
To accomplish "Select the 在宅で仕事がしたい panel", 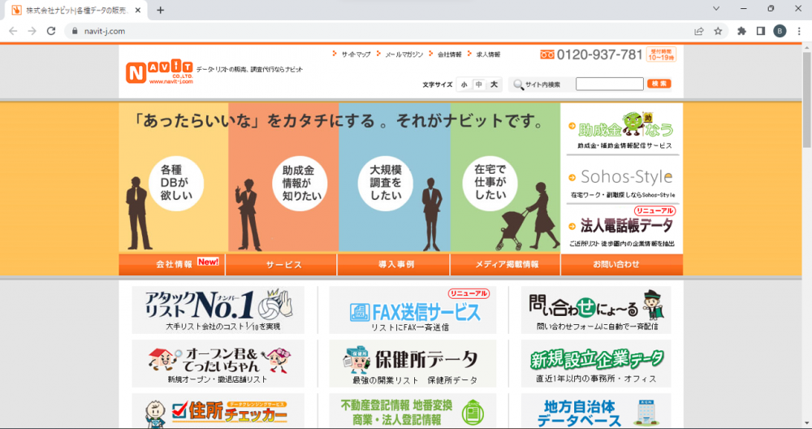I will pyautogui.click(x=505, y=178).
